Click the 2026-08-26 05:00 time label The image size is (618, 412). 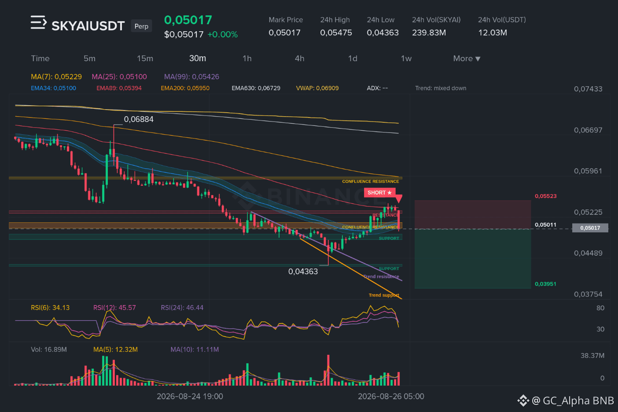coord(391,396)
